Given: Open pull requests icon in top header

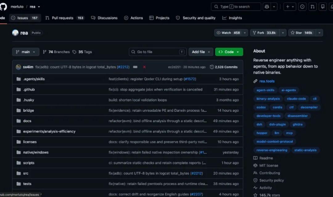Looking at the screenshot, I should point(312,6).
